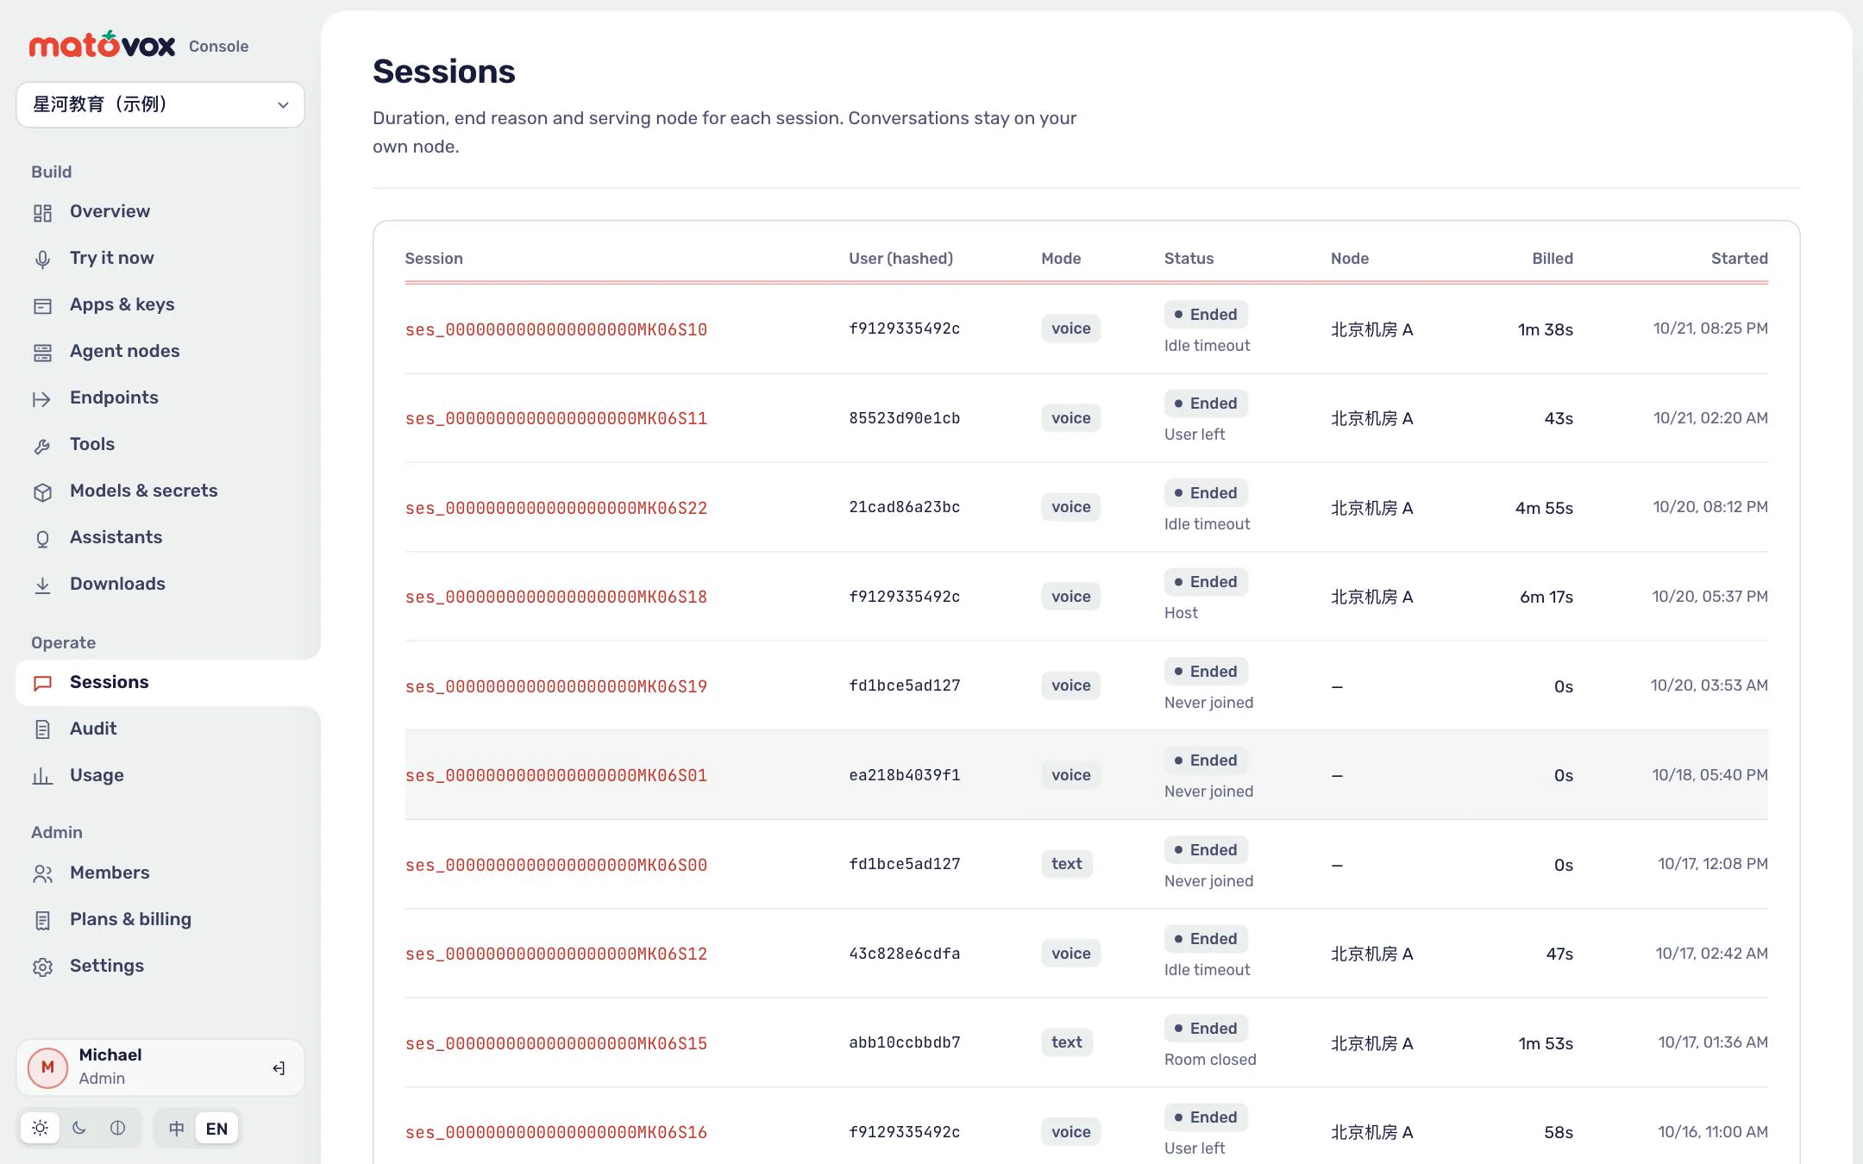Select the Endpoints arrow icon
1863x1164 pixels.
[x=42, y=398]
